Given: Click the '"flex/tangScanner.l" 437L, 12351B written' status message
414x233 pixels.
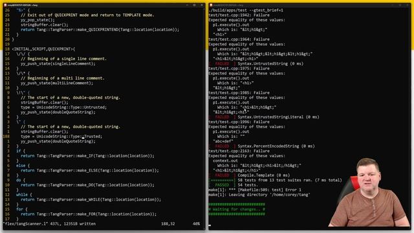Looking at the screenshot, I should click(49, 224).
